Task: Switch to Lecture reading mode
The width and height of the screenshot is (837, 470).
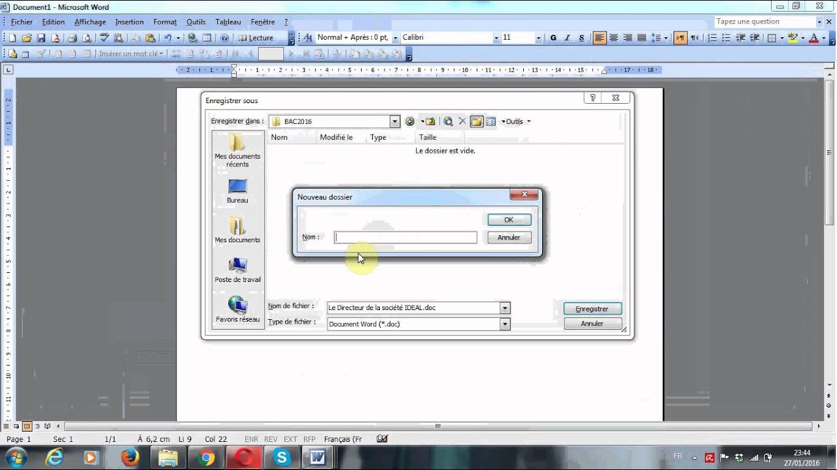Action: coord(256,38)
